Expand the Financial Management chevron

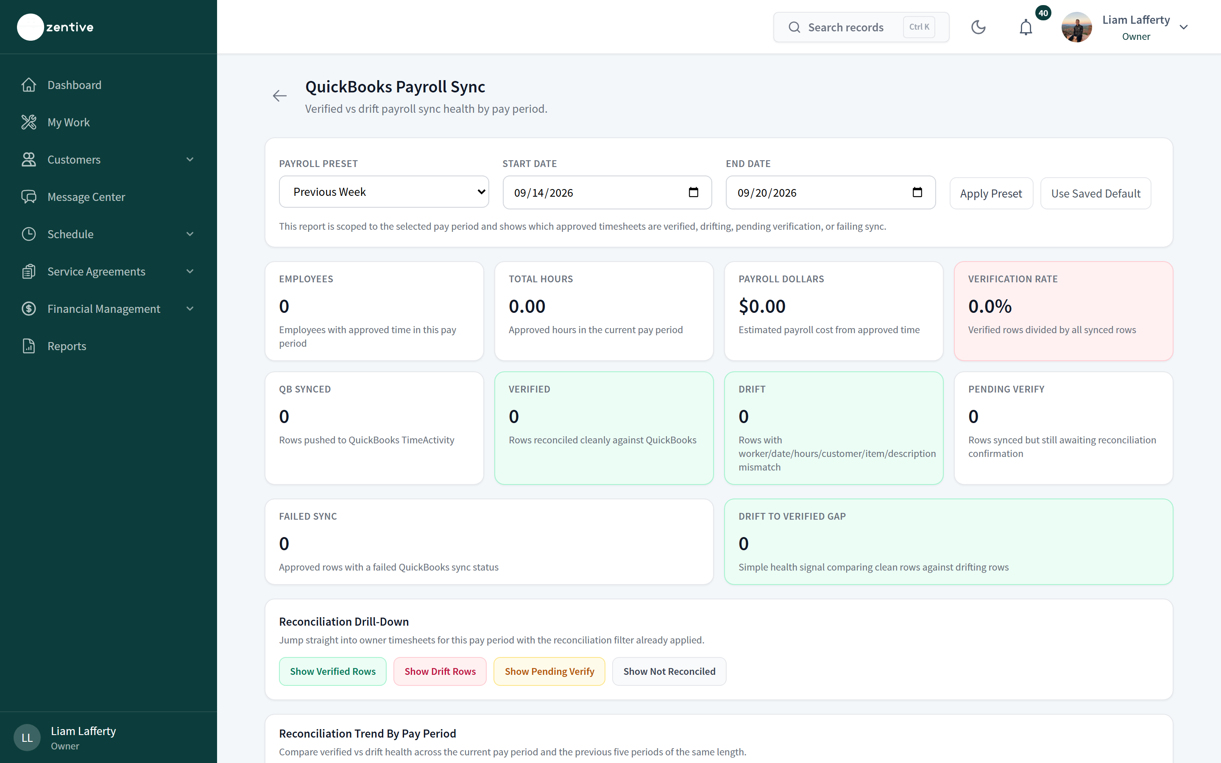(190, 309)
